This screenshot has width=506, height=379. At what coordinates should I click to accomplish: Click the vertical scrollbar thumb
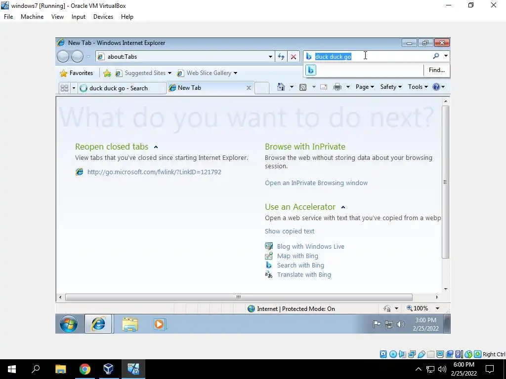445,182
